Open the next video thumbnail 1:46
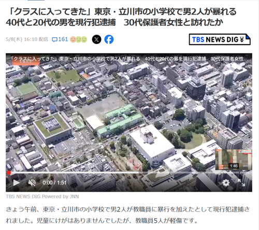Viewport: 259px width, 230px height. pos(234,160)
